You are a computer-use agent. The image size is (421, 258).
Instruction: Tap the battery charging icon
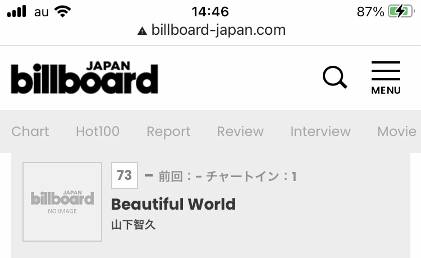(x=401, y=12)
